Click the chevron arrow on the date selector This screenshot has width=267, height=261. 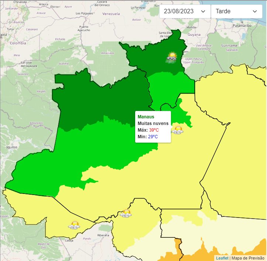203,11
